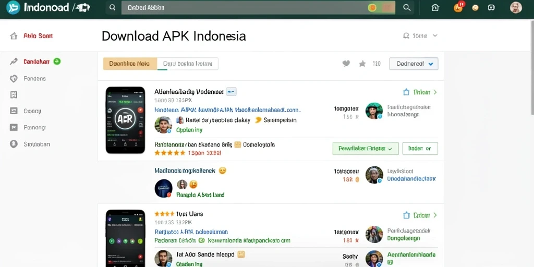Click commenter avatar in third listing
534x267 pixels.
tap(163, 259)
